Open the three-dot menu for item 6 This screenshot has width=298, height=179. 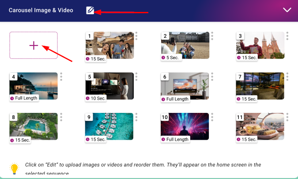[x=212, y=77]
